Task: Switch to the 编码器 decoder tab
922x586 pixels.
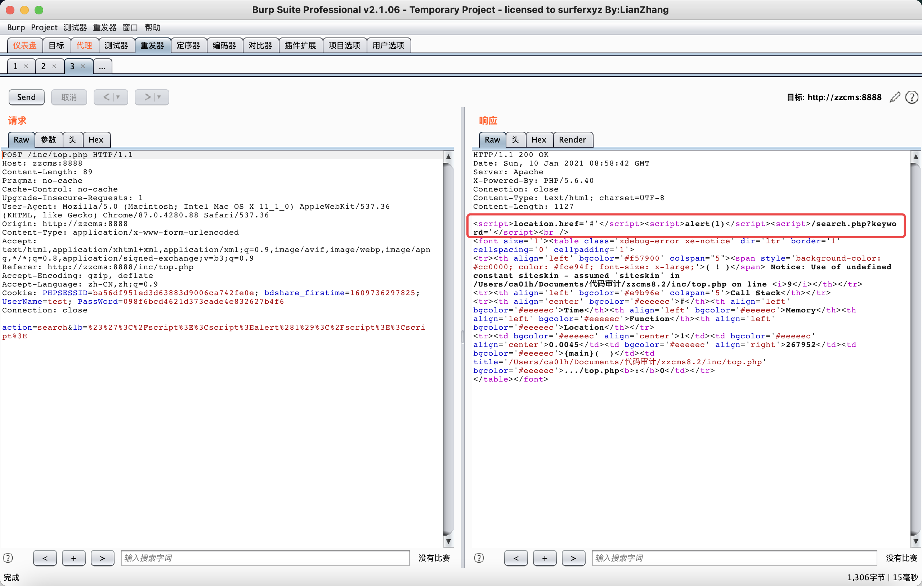Action: click(224, 46)
